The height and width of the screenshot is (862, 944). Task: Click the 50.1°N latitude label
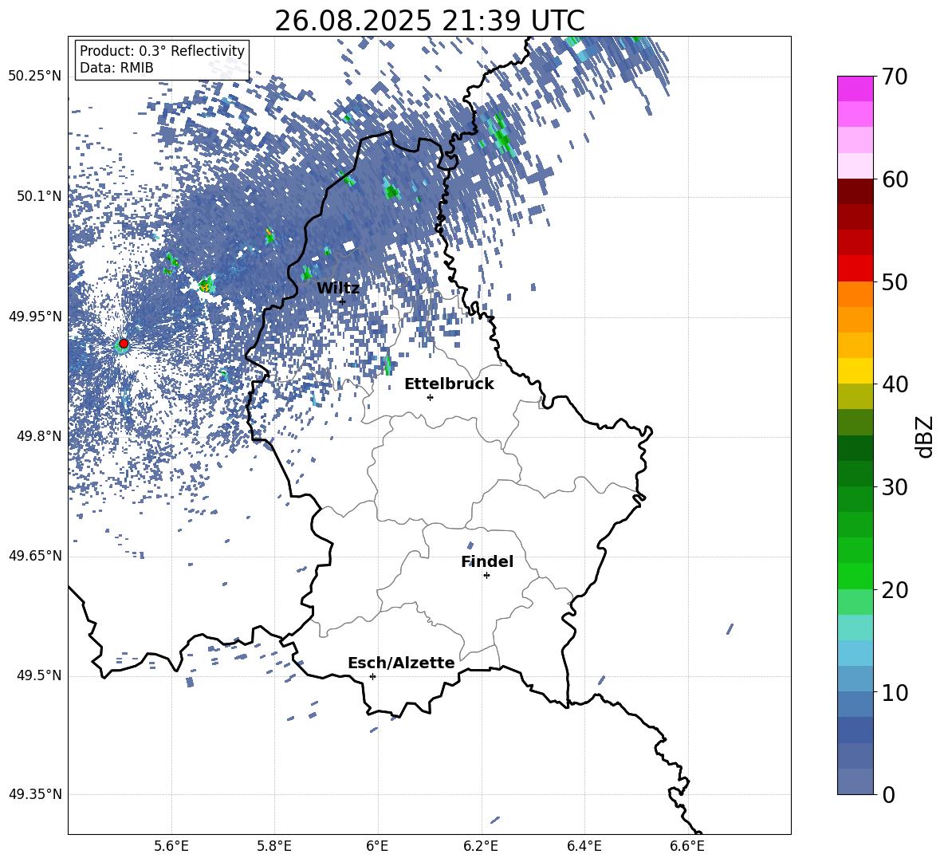point(38,196)
